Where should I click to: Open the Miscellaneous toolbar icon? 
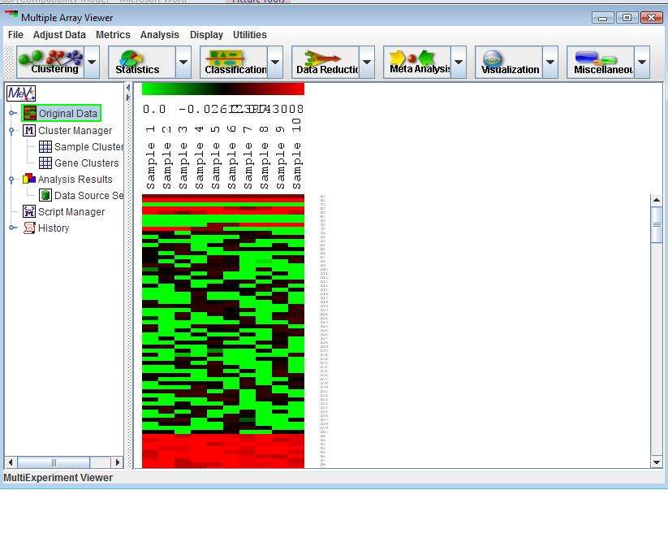600,62
